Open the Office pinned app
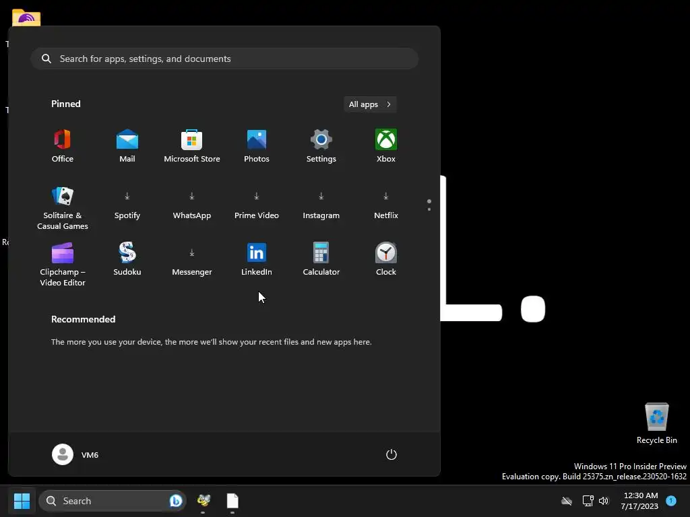Screen dimensions: 690x517 63,146
